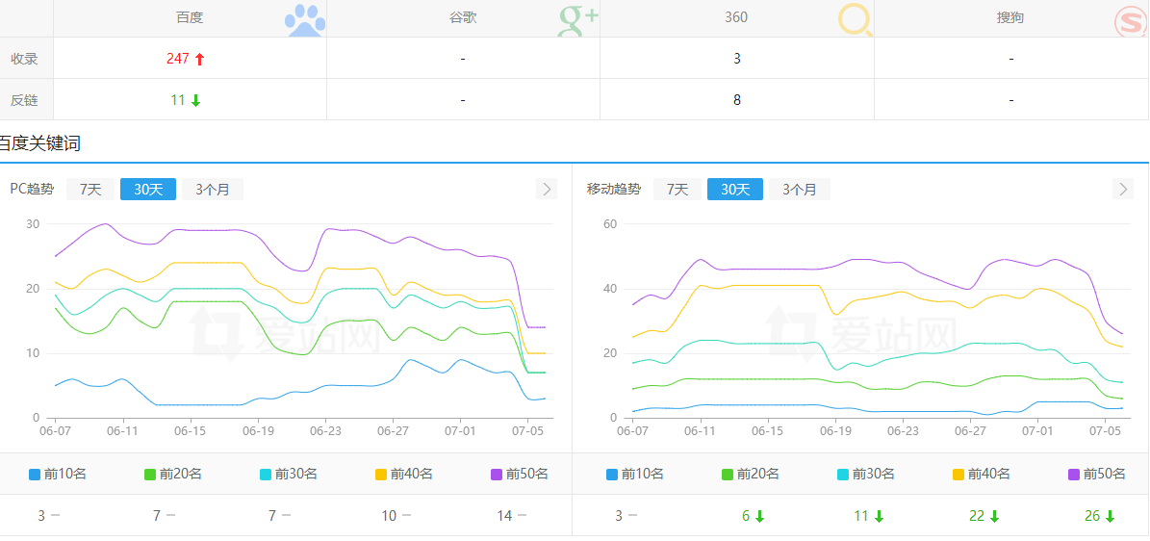Select the 3个月 tab for 移动趋势

click(800, 190)
